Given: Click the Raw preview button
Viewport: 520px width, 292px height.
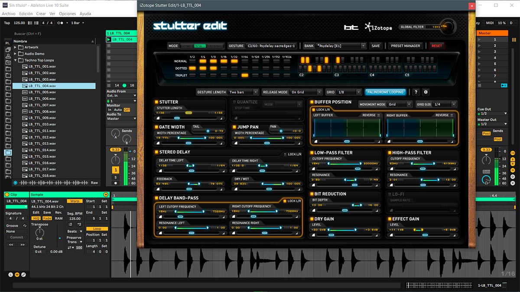Looking at the screenshot, I should click(x=94, y=183).
